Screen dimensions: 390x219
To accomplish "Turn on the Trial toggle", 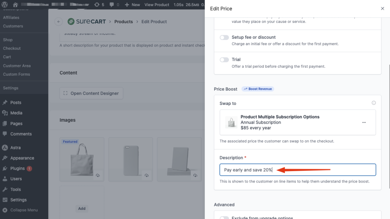I will (x=224, y=60).
